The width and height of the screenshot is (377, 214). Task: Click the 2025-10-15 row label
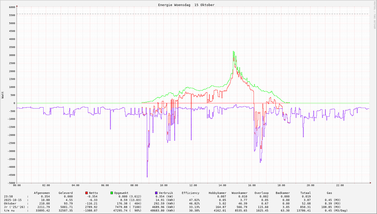(13, 200)
